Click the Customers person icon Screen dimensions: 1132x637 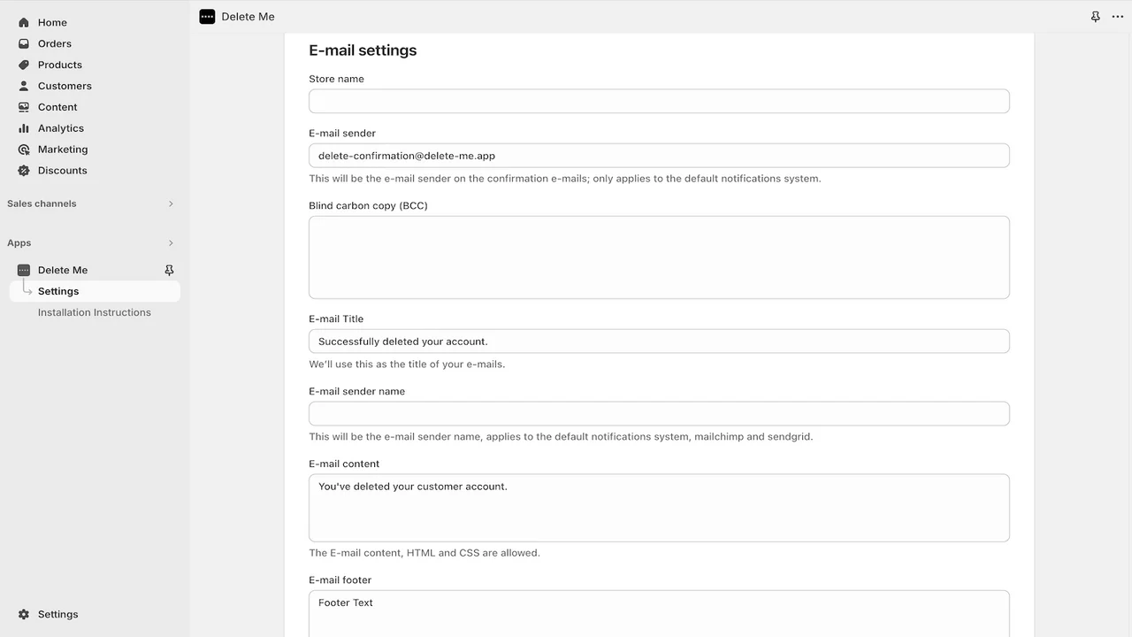(x=24, y=86)
